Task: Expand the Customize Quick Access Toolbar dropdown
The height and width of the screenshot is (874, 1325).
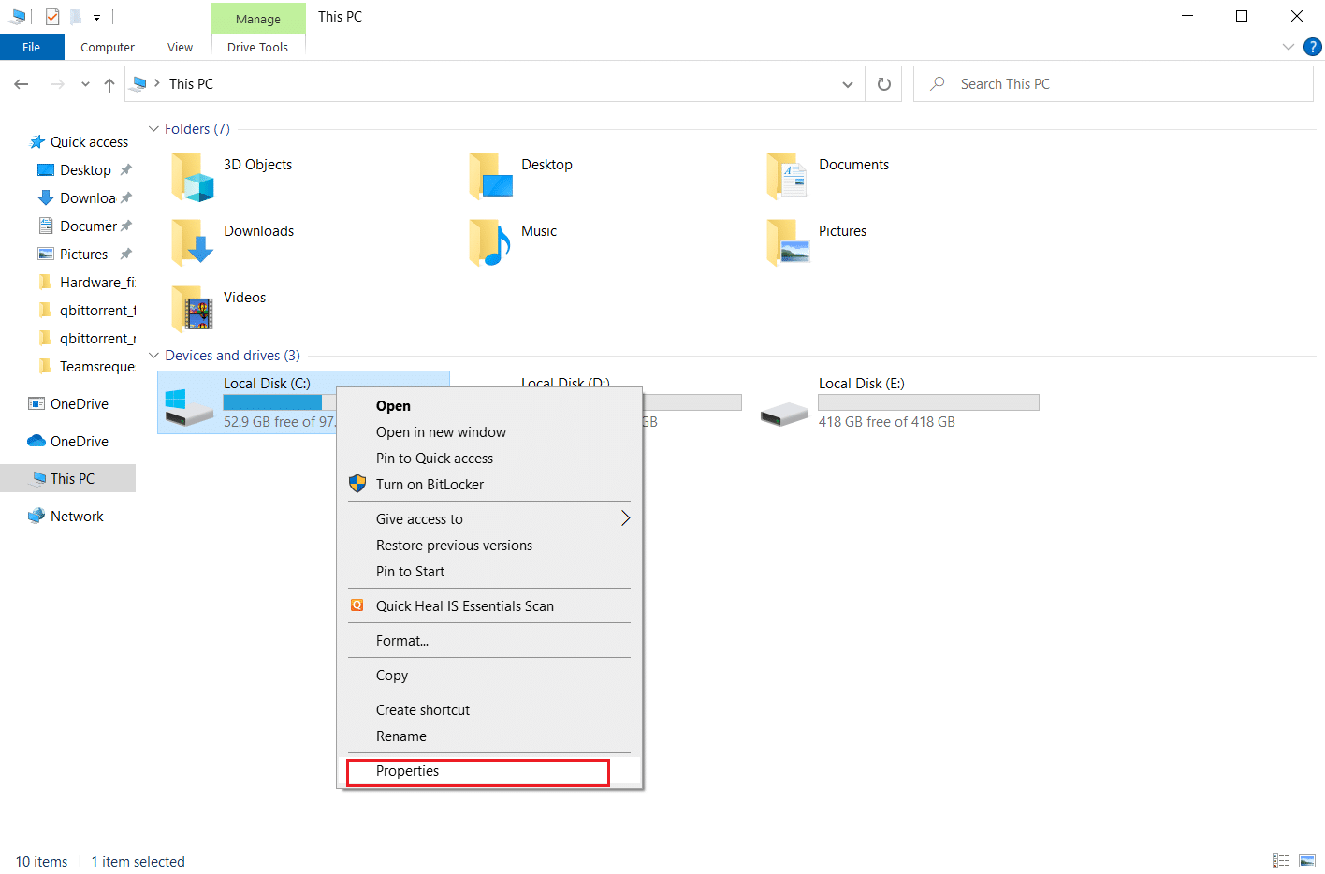Action: point(96,18)
